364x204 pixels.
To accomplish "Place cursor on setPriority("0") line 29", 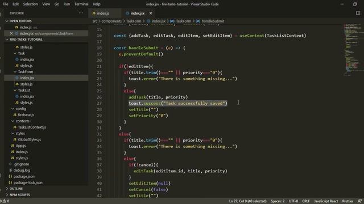I will [x=148, y=116].
